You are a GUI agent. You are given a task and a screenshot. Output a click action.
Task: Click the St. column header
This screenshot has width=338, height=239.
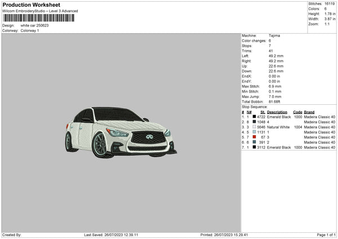pos(262,112)
